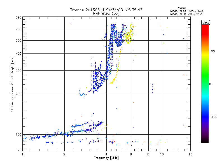Click the y-axis label '400'

19,53
